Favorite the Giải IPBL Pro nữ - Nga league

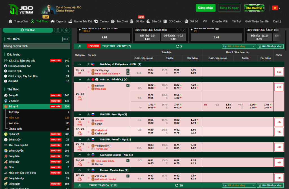point(88,139)
